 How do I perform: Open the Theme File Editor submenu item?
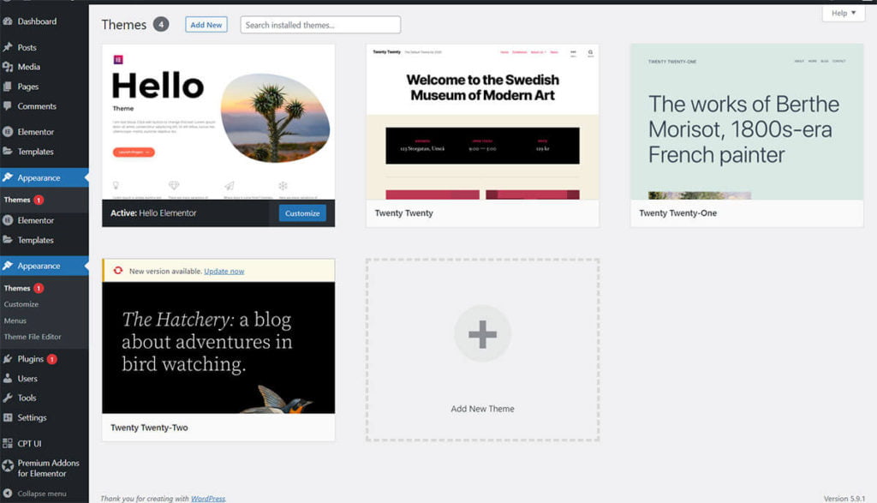(33, 337)
